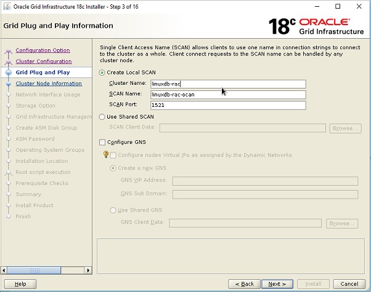The width and height of the screenshot is (371, 292).
Task: Click the SCAN Client Data field
Action: pos(243,128)
